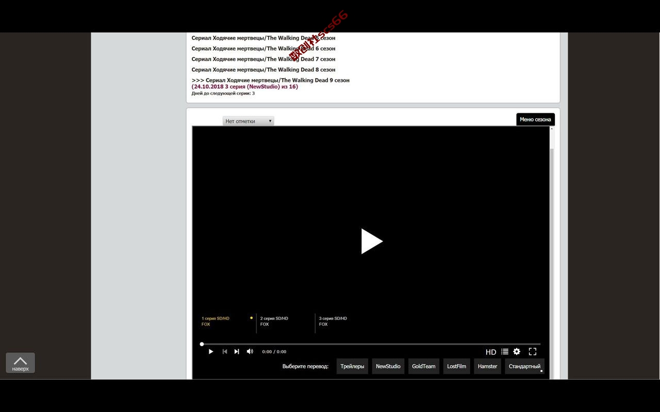Open The Walking Dead 9 сезон link
Viewport: 660px width, 412px height.
pos(271,80)
